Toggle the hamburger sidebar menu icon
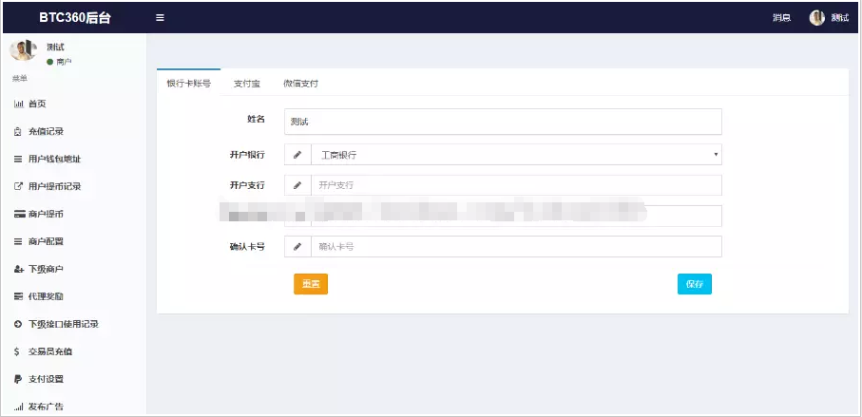The width and height of the screenshot is (862, 417). click(x=160, y=18)
